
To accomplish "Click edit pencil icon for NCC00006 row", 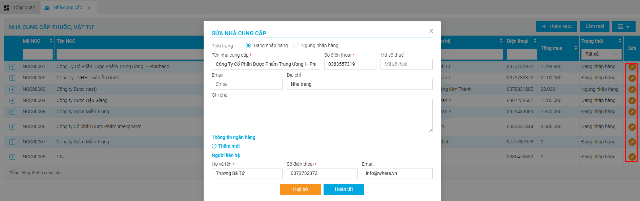I will 632,127.
